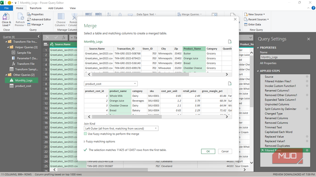Viewport: 316px width, 177px height.
Task: Click gear icon for Replaced Value step
Action: tap(307, 136)
